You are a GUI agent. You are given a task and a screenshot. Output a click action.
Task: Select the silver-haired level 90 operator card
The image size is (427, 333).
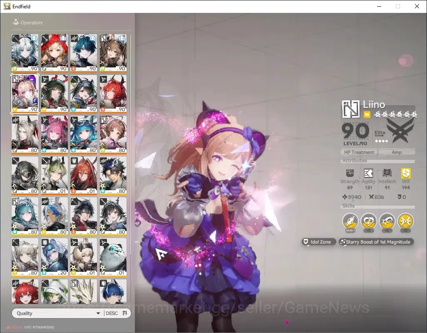(x=25, y=52)
